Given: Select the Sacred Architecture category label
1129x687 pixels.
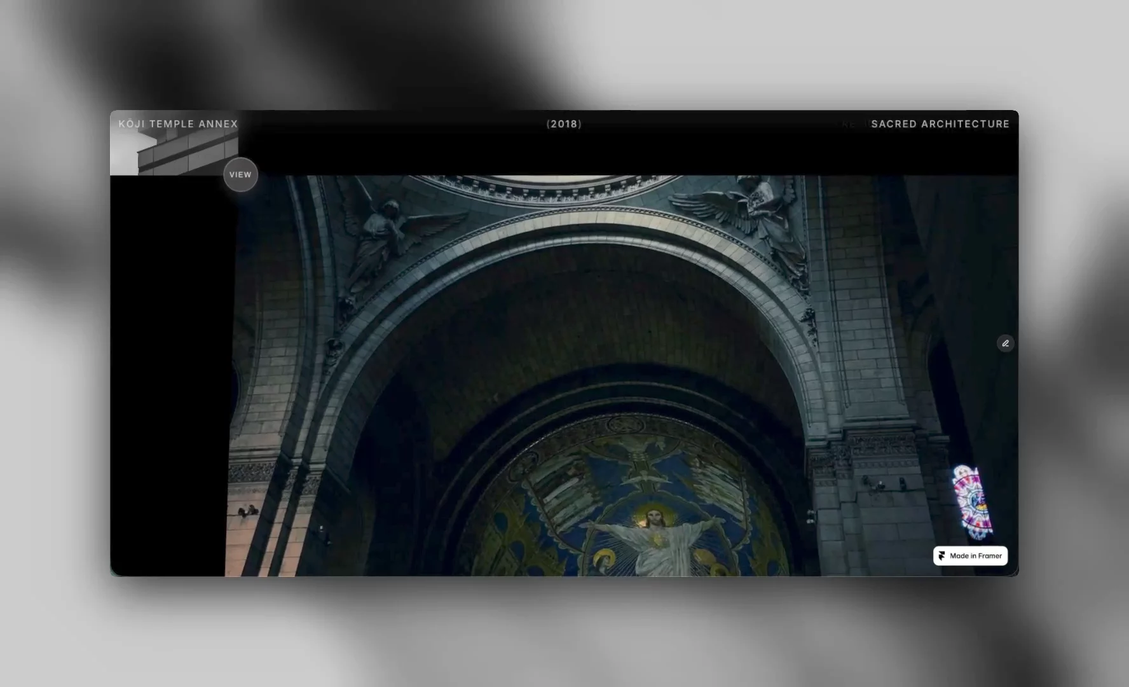Looking at the screenshot, I should click(x=940, y=124).
